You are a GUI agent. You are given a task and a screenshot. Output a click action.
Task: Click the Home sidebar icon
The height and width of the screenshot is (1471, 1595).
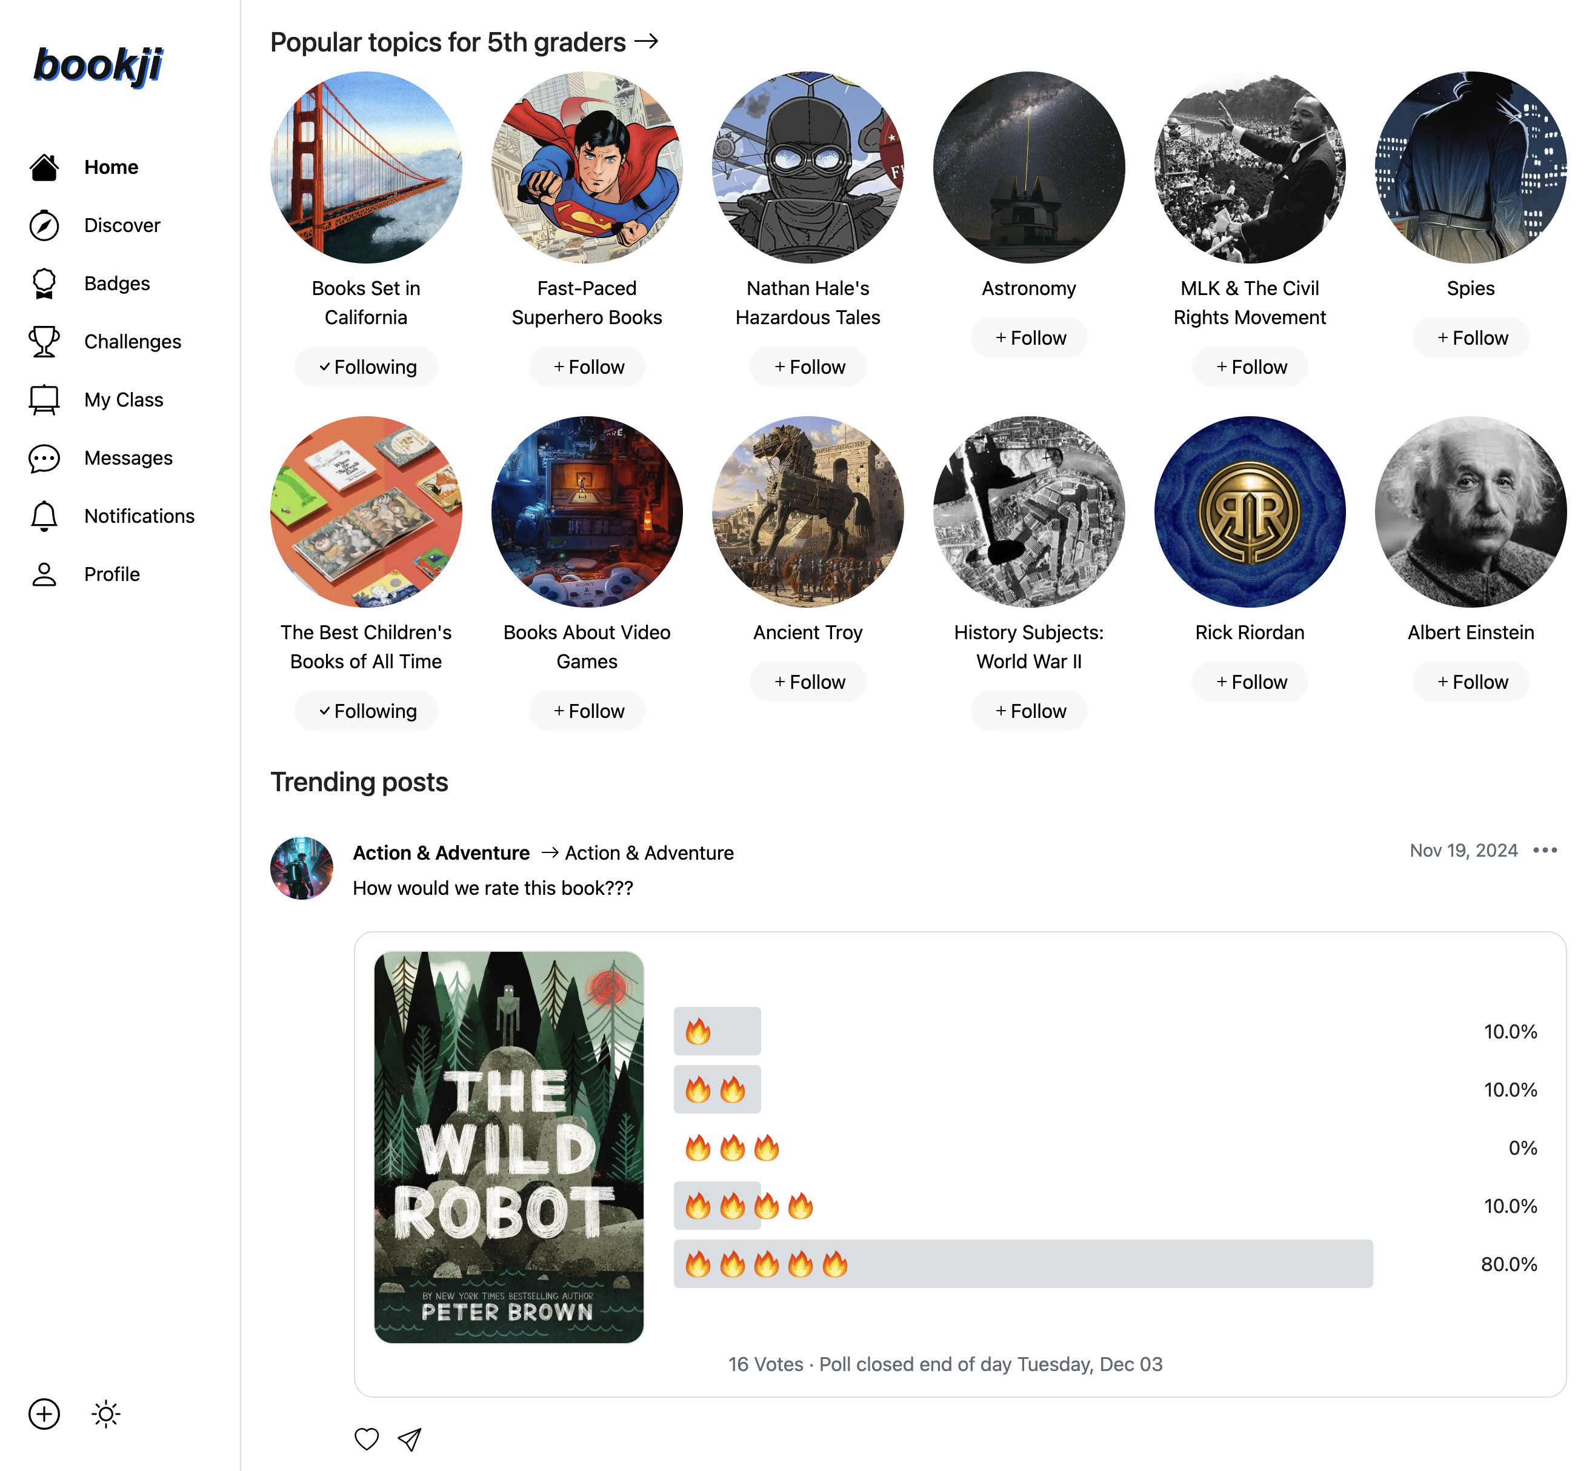pyautogui.click(x=42, y=165)
